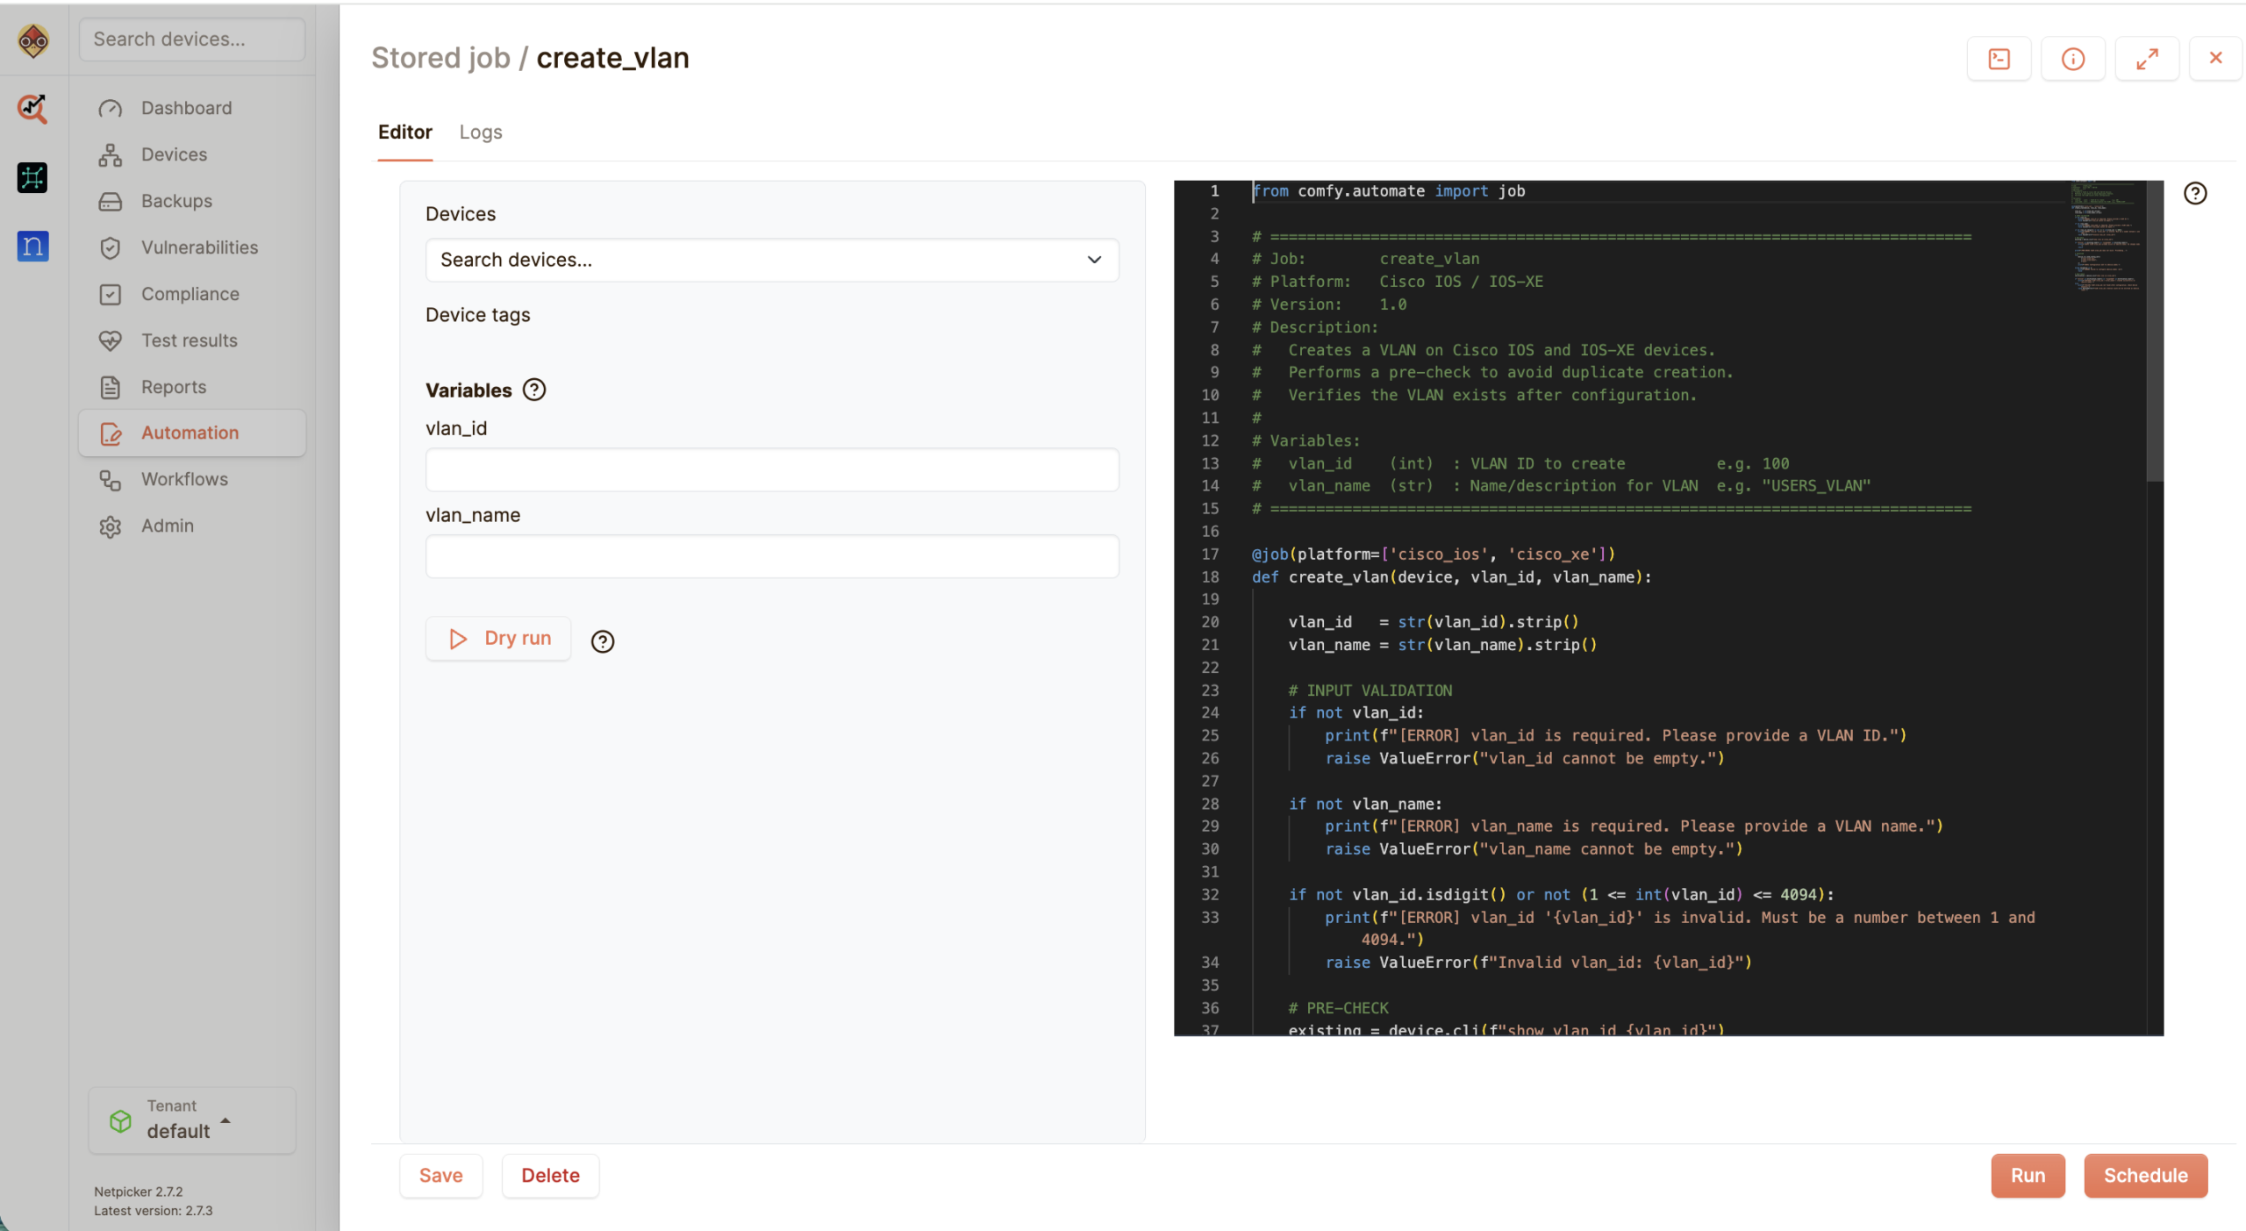
Task: Click the Workflows nodes icon
Action: (111, 480)
